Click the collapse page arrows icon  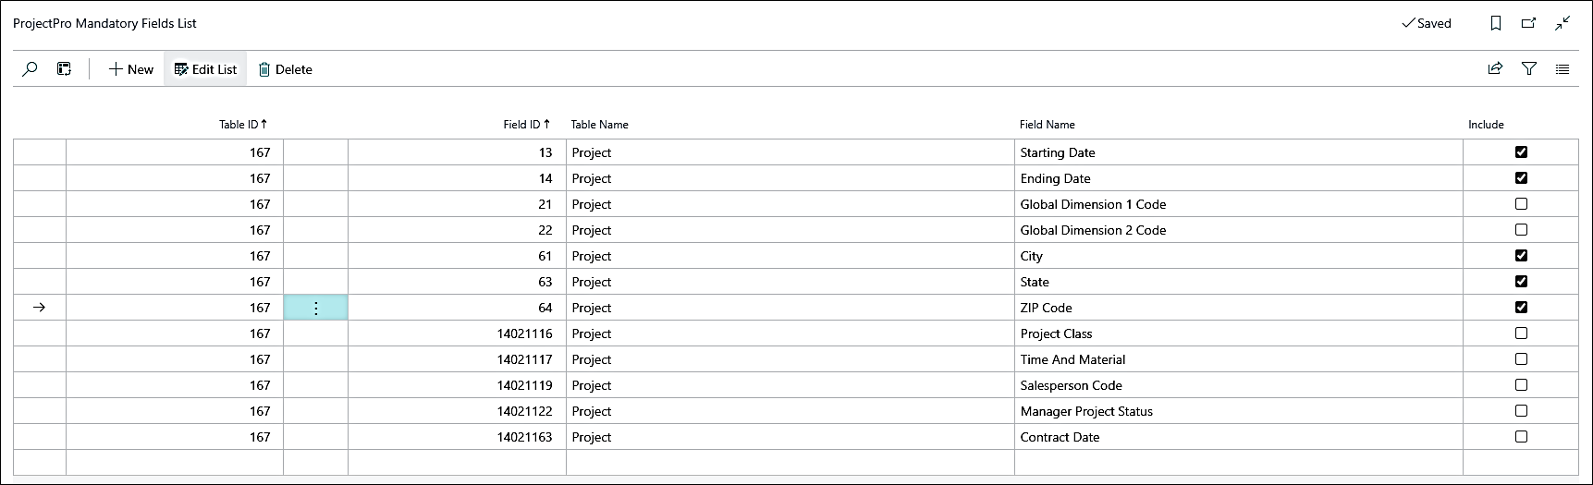1562,23
